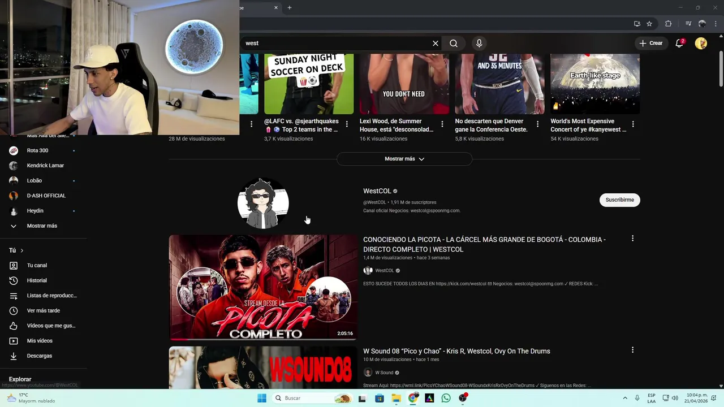Open YouTube notifications bell
This screenshot has height=407, width=724.
680,43
